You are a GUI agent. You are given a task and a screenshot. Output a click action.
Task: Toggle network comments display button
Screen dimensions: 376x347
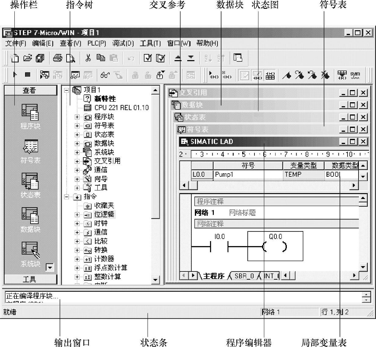(x=257, y=75)
